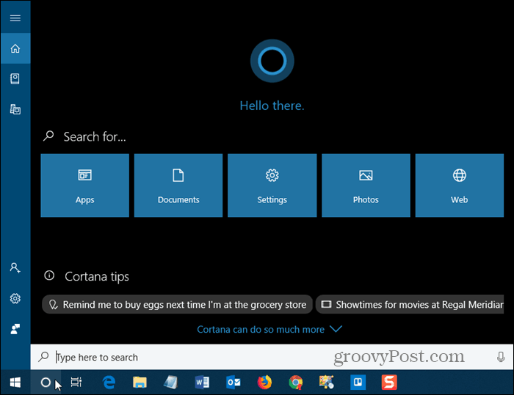Click the Search for... magnifier icon
The width and height of the screenshot is (514, 395).
(x=48, y=136)
